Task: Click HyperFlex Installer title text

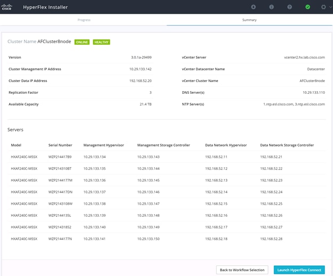Action: (x=45, y=7)
